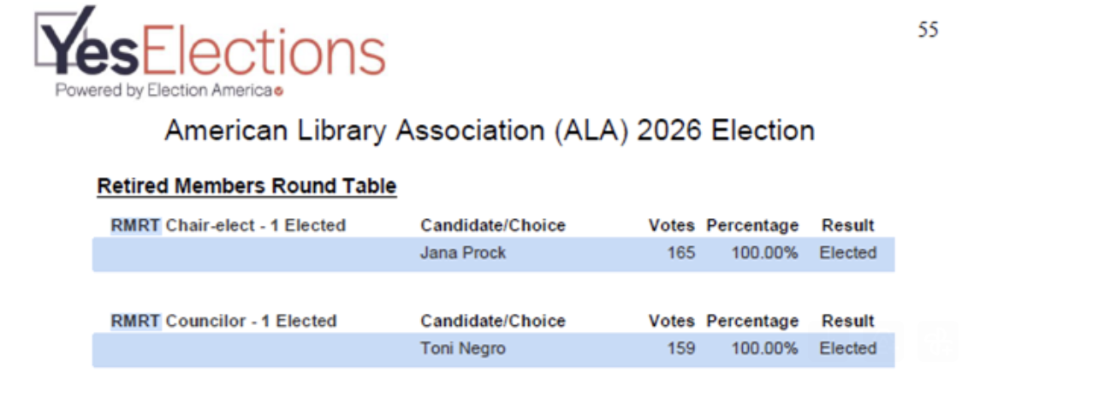
Task: Click the vote count 165
Action: (681, 253)
